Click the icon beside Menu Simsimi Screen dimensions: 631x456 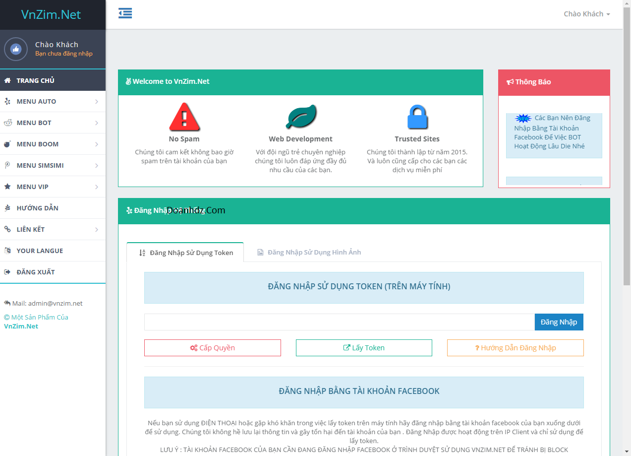click(x=7, y=166)
